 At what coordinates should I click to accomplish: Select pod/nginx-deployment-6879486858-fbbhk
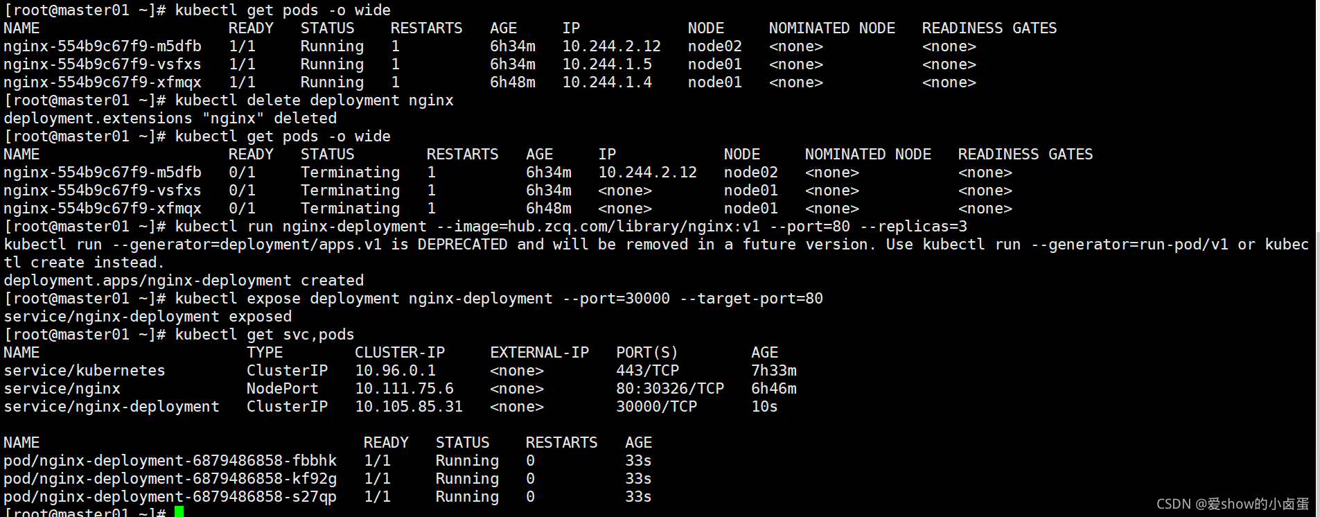pyautogui.click(x=170, y=461)
